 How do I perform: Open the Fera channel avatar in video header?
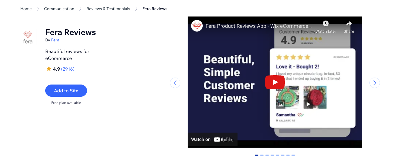[197, 26]
